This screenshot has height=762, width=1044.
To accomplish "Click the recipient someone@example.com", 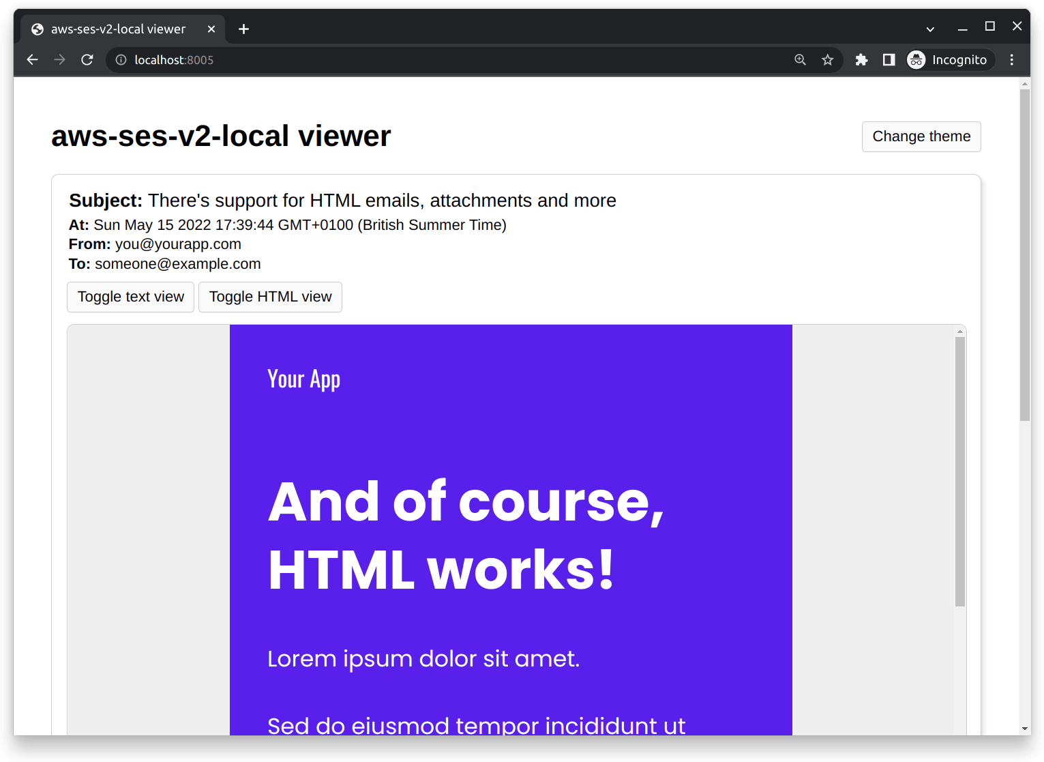I will pyautogui.click(x=178, y=264).
